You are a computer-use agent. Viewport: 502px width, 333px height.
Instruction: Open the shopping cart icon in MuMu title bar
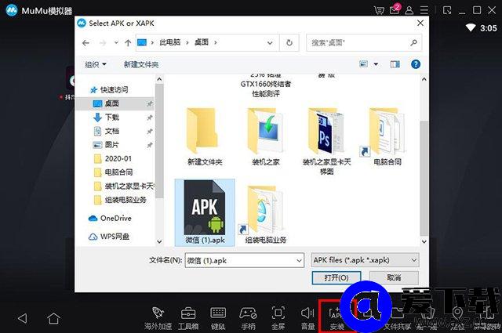pyautogui.click(x=379, y=10)
